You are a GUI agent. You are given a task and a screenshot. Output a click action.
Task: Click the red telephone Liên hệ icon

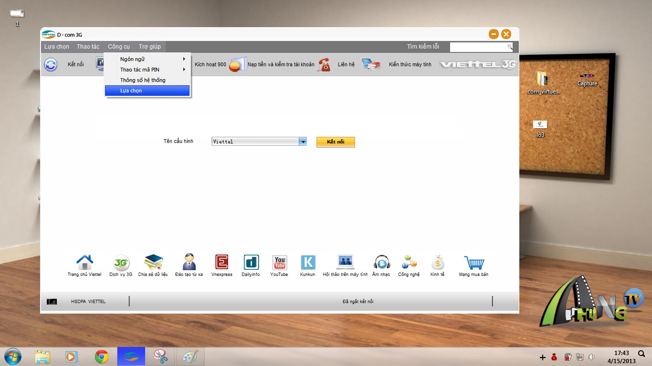coord(325,64)
